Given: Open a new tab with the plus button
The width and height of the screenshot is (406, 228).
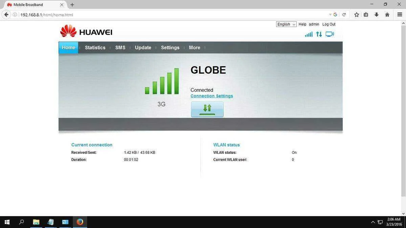Looking at the screenshot, I should pos(72,5).
